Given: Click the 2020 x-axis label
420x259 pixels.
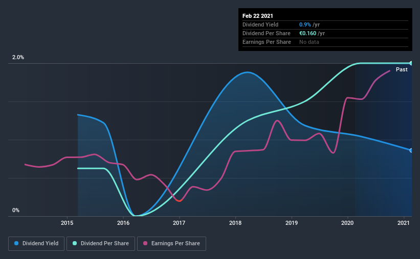Looking at the screenshot, I should (x=347, y=223).
